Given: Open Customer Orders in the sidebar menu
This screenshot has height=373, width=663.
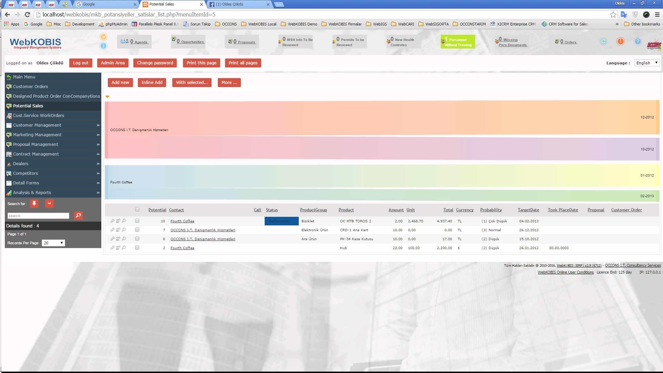Looking at the screenshot, I should pyautogui.click(x=30, y=87).
